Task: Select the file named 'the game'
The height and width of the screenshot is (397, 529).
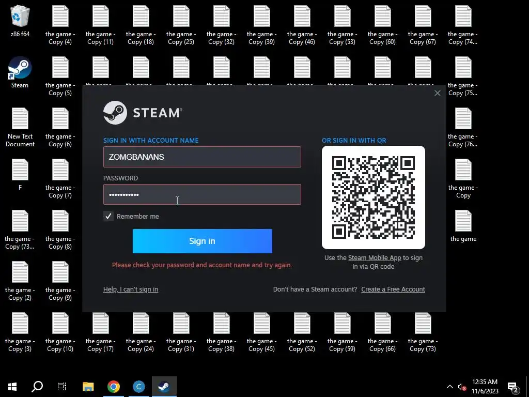Action: pyautogui.click(x=463, y=226)
